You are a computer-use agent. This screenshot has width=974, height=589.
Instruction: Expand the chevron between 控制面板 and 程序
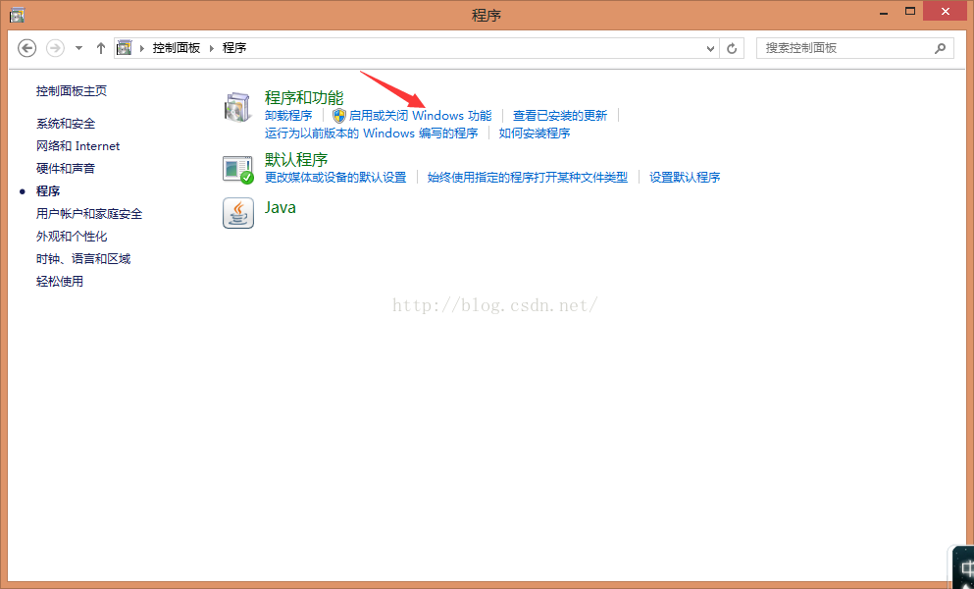coord(211,48)
